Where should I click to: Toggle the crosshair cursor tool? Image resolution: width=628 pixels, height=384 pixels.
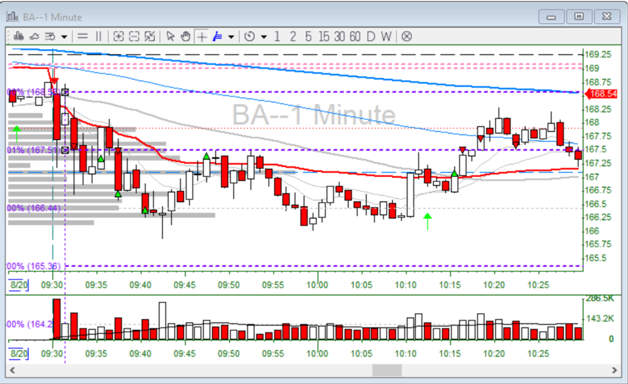pyautogui.click(x=202, y=36)
